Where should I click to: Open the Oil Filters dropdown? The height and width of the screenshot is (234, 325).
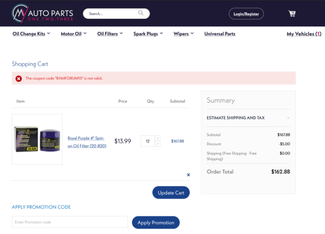point(110,34)
